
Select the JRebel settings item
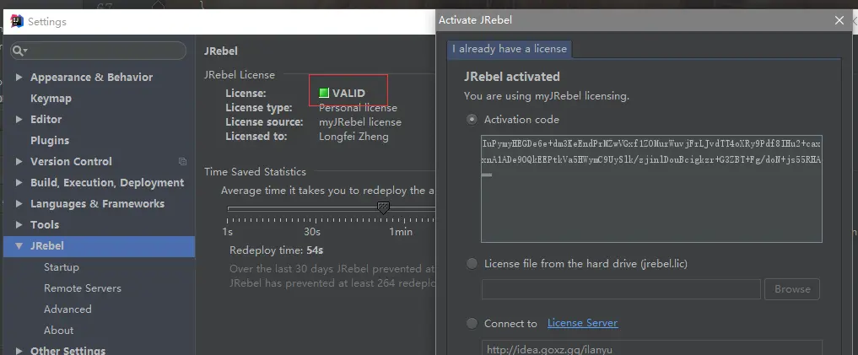[99, 246]
